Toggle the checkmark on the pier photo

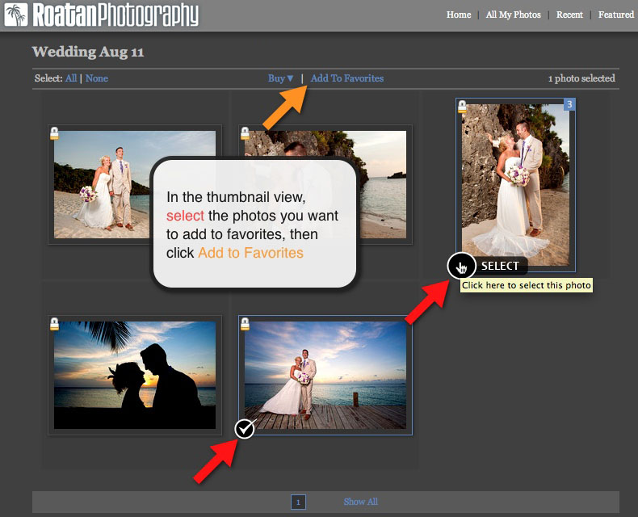click(245, 429)
